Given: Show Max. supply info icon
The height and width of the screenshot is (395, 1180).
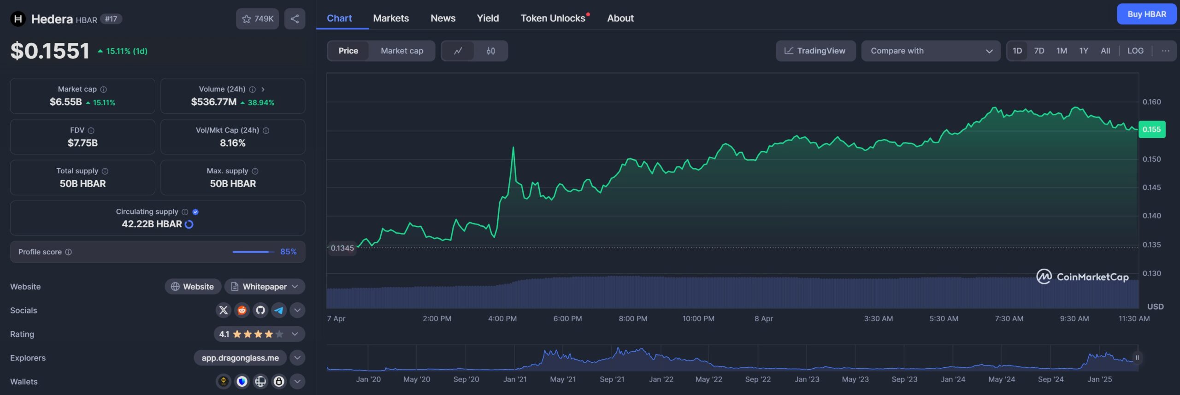Looking at the screenshot, I should pos(255,171).
